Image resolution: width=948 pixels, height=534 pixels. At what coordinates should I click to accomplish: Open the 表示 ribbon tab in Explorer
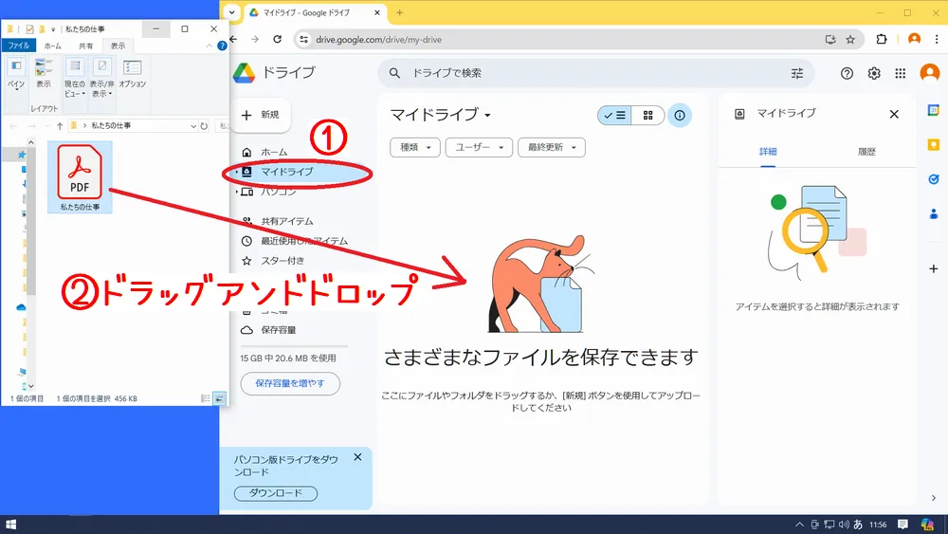pos(118,46)
